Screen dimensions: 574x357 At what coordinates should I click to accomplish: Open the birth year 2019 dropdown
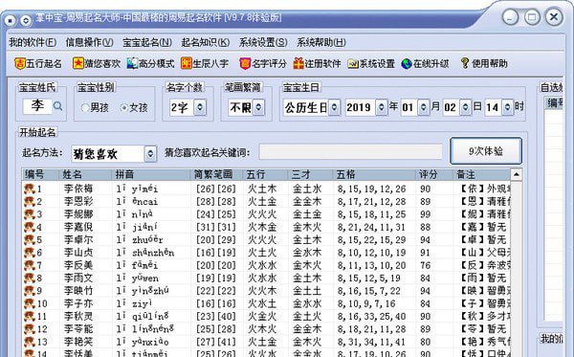[382, 107]
